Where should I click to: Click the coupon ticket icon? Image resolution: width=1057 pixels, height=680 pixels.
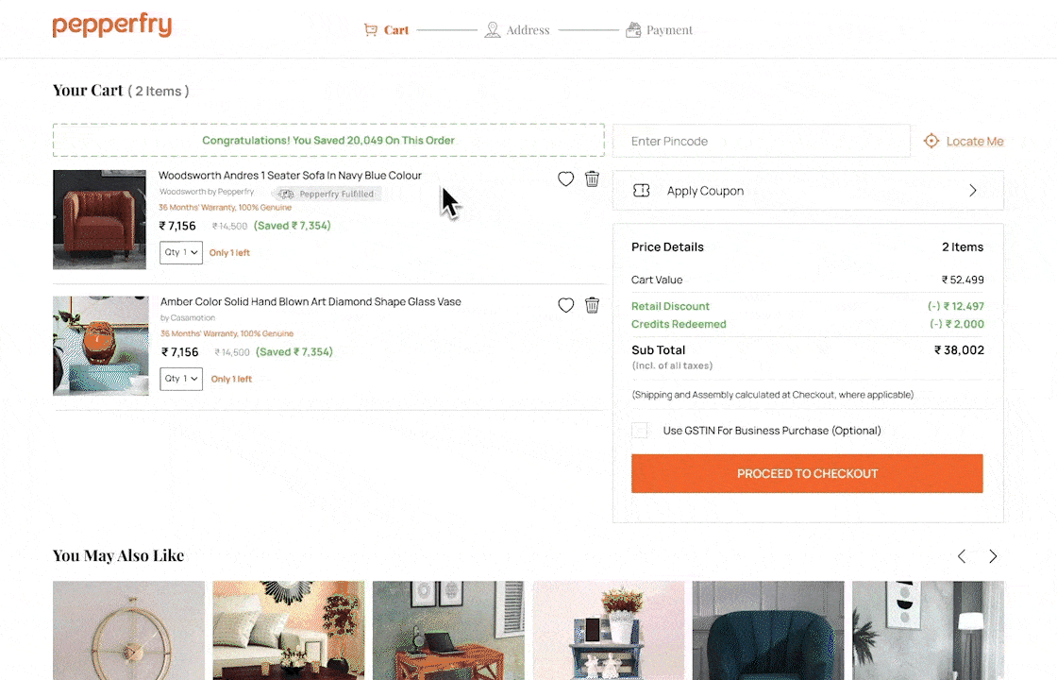pos(642,191)
